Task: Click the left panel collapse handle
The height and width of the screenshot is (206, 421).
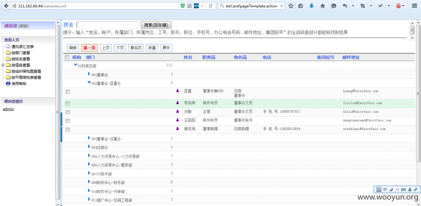Action: click(x=61, y=127)
